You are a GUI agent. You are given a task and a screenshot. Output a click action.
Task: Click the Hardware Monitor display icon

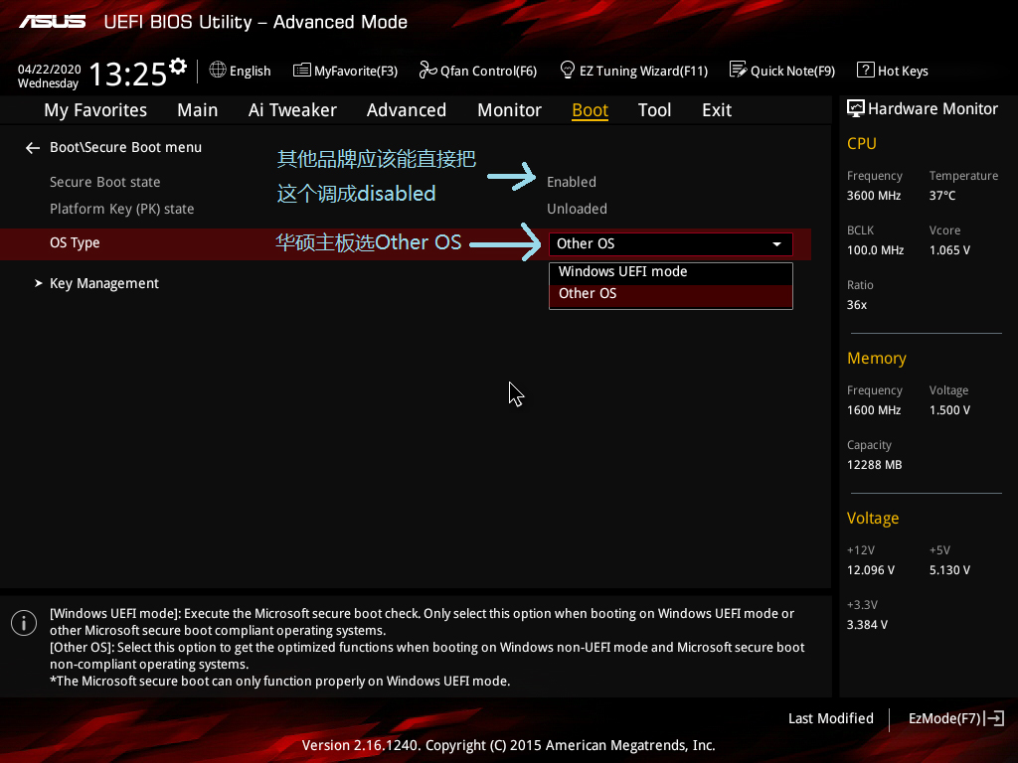click(856, 108)
